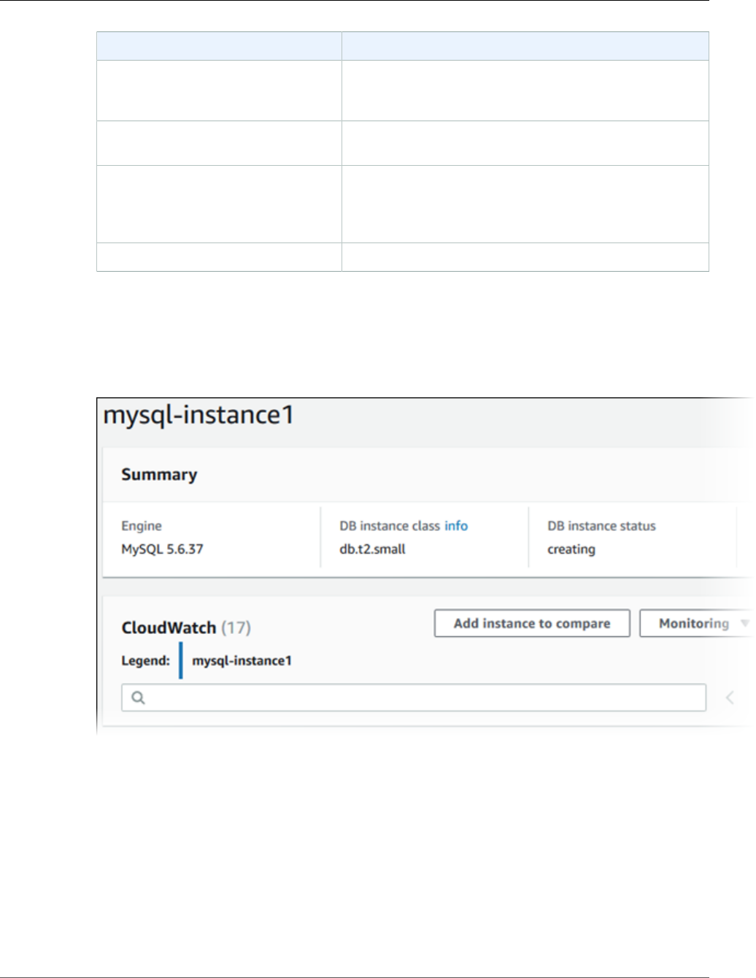Click the left chevron pagination arrow

(x=730, y=698)
